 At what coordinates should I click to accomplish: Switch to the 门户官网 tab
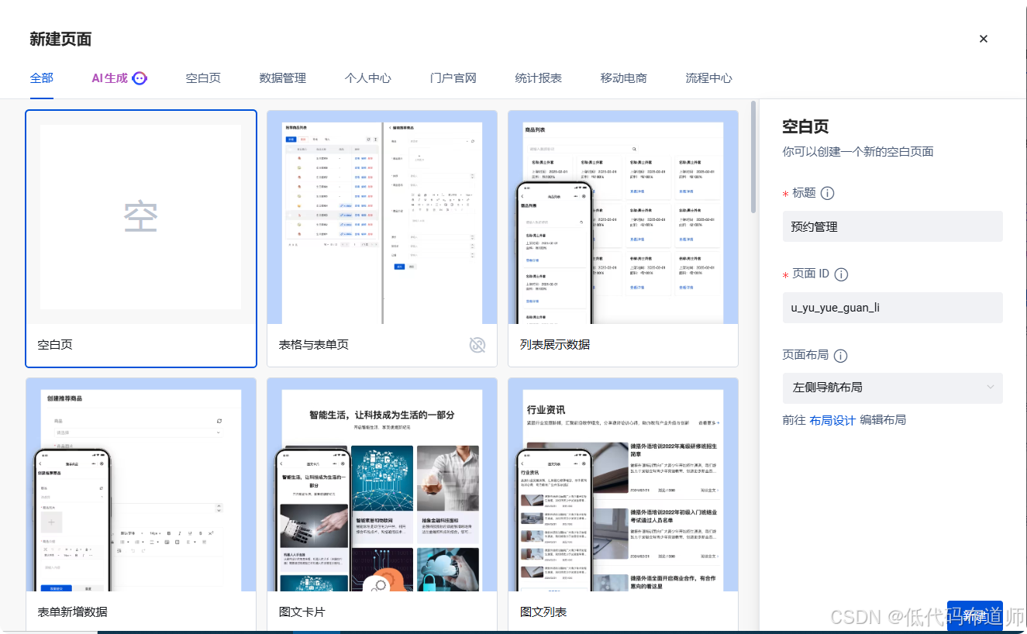pos(453,78)
